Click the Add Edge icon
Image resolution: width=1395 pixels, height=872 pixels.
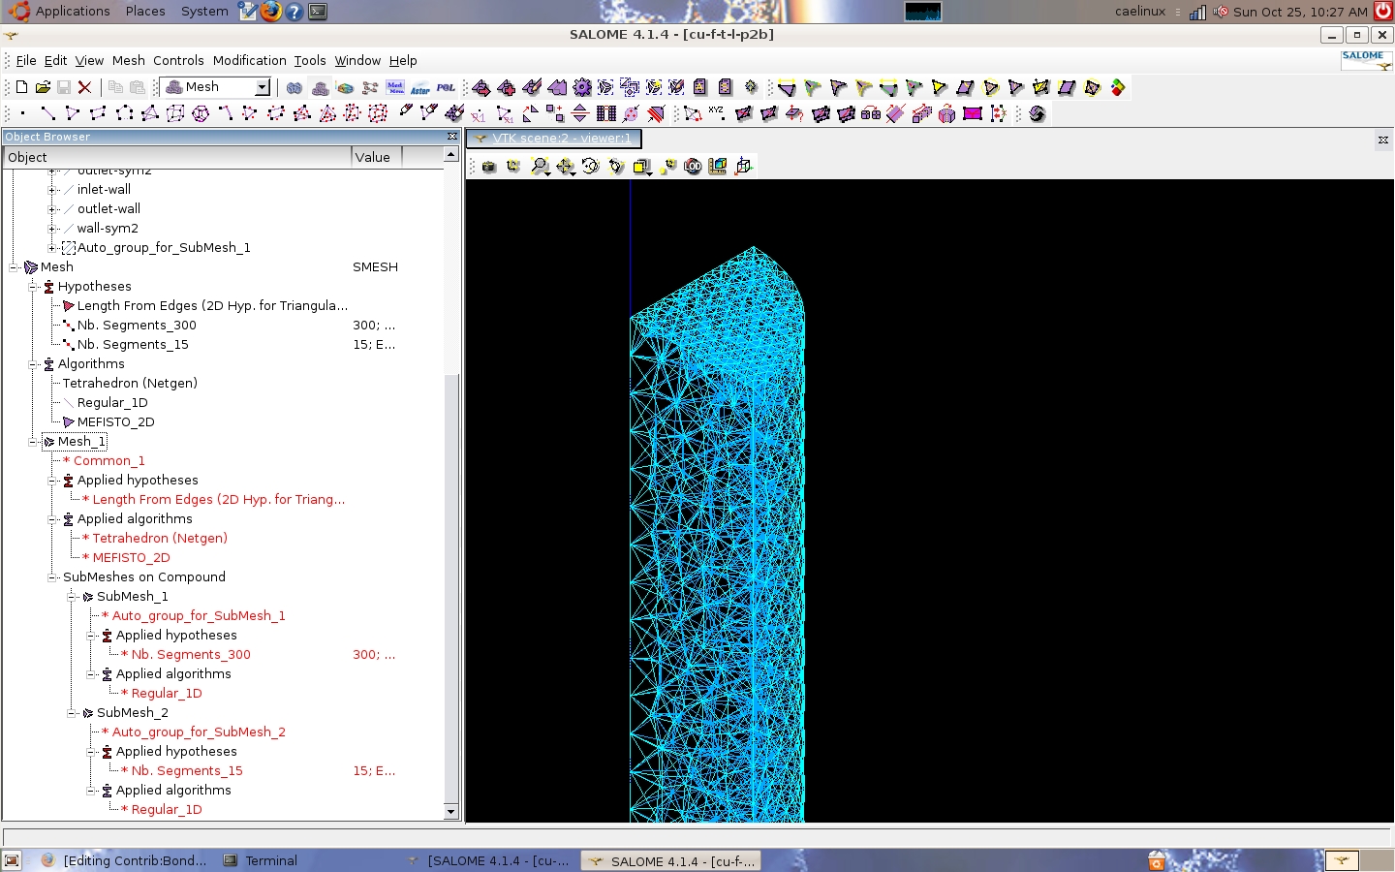point(47,113)
